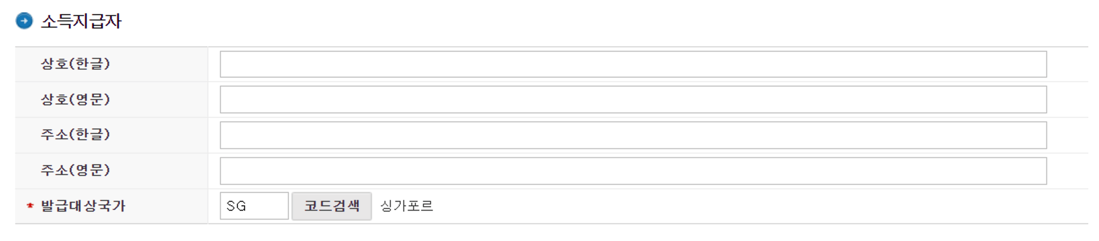Focus the 주소(한글) text field
The image size is (1099, 241).
coord(633,136)
